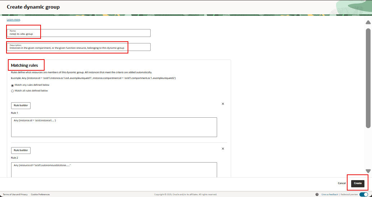
Task: Click the scrollbar up arrow
Action: tap(368, 23)
